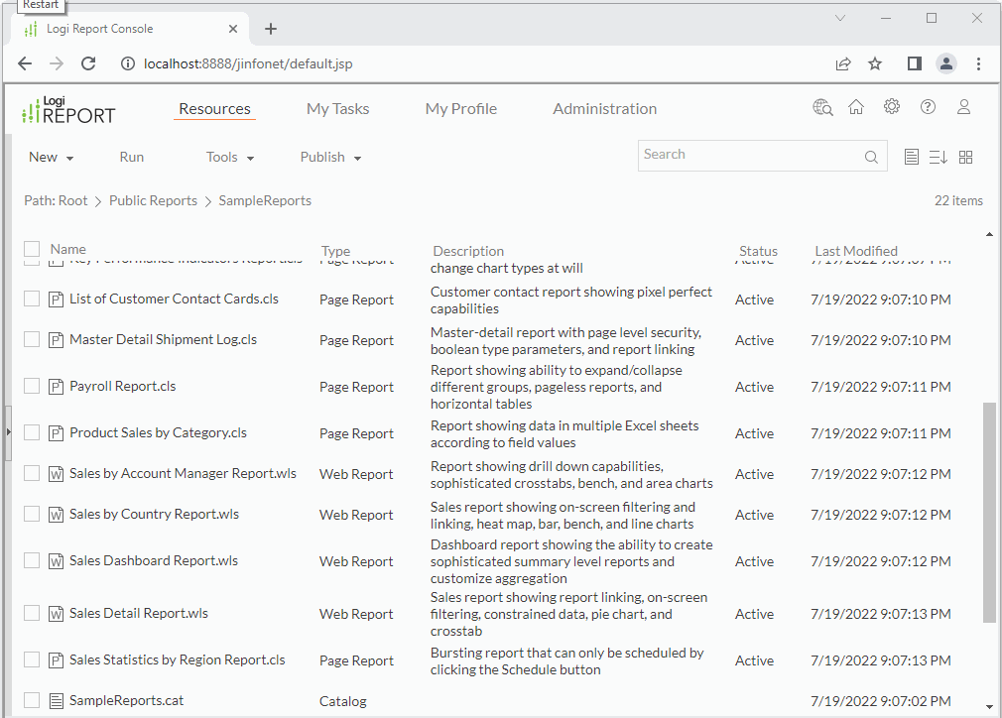This screenshot has height=718, width=1002.
Task: Switch to thumbnail grid view icon
Action: (966, 158)
